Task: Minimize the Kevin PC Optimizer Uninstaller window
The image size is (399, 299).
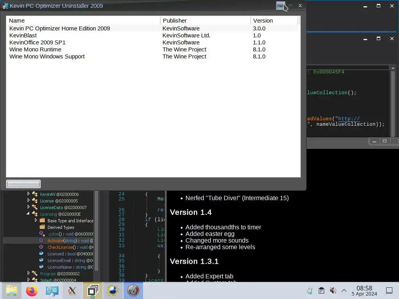Action: pos(281,5)
